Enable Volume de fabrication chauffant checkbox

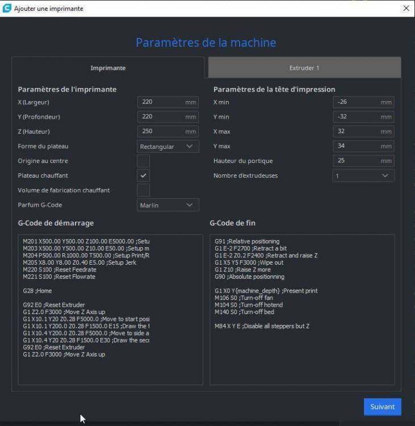click(x=144, y=190)
